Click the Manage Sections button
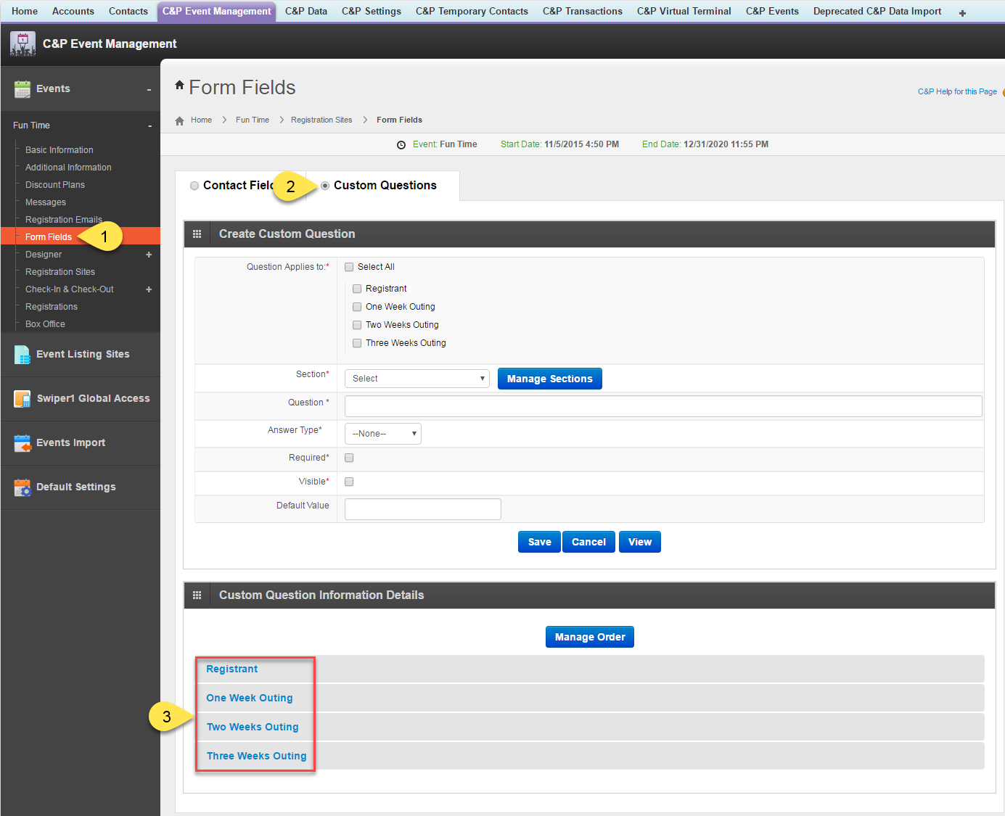The image size is (1005, 816). pos(550,379)
